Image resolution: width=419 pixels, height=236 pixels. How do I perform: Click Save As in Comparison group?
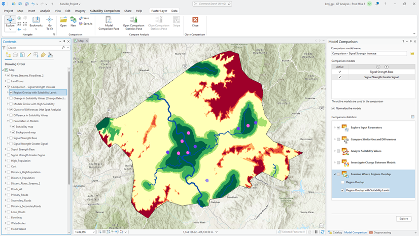coord(86,24)
